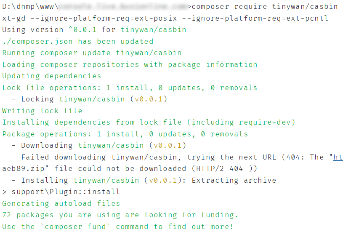This screenshot has height=237, width=343.
Task: Click the 'Extracting archive' text
Action: click(x=234, y=180)
